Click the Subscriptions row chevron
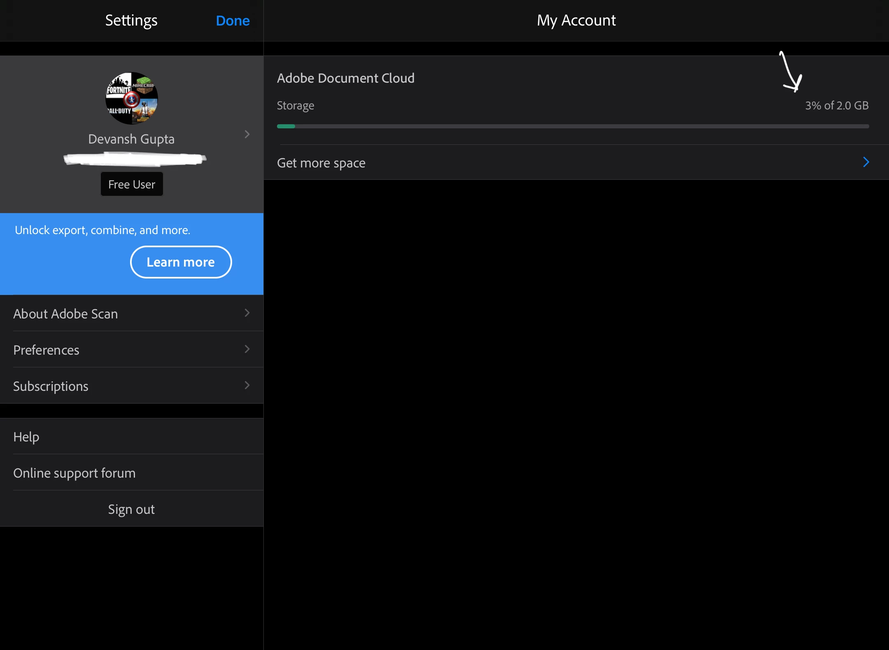Image resolution: width=889 pixels, height=650 pixels. point(247,385)
